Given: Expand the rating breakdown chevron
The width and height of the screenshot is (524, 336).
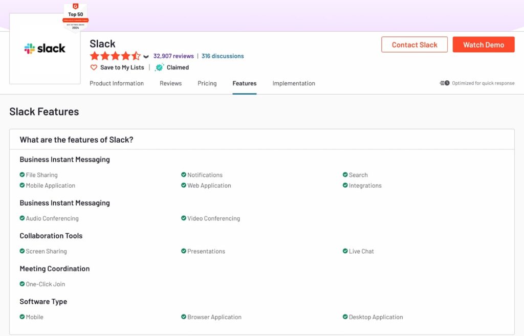Looking at the screenshot, I should click(146, 56).
